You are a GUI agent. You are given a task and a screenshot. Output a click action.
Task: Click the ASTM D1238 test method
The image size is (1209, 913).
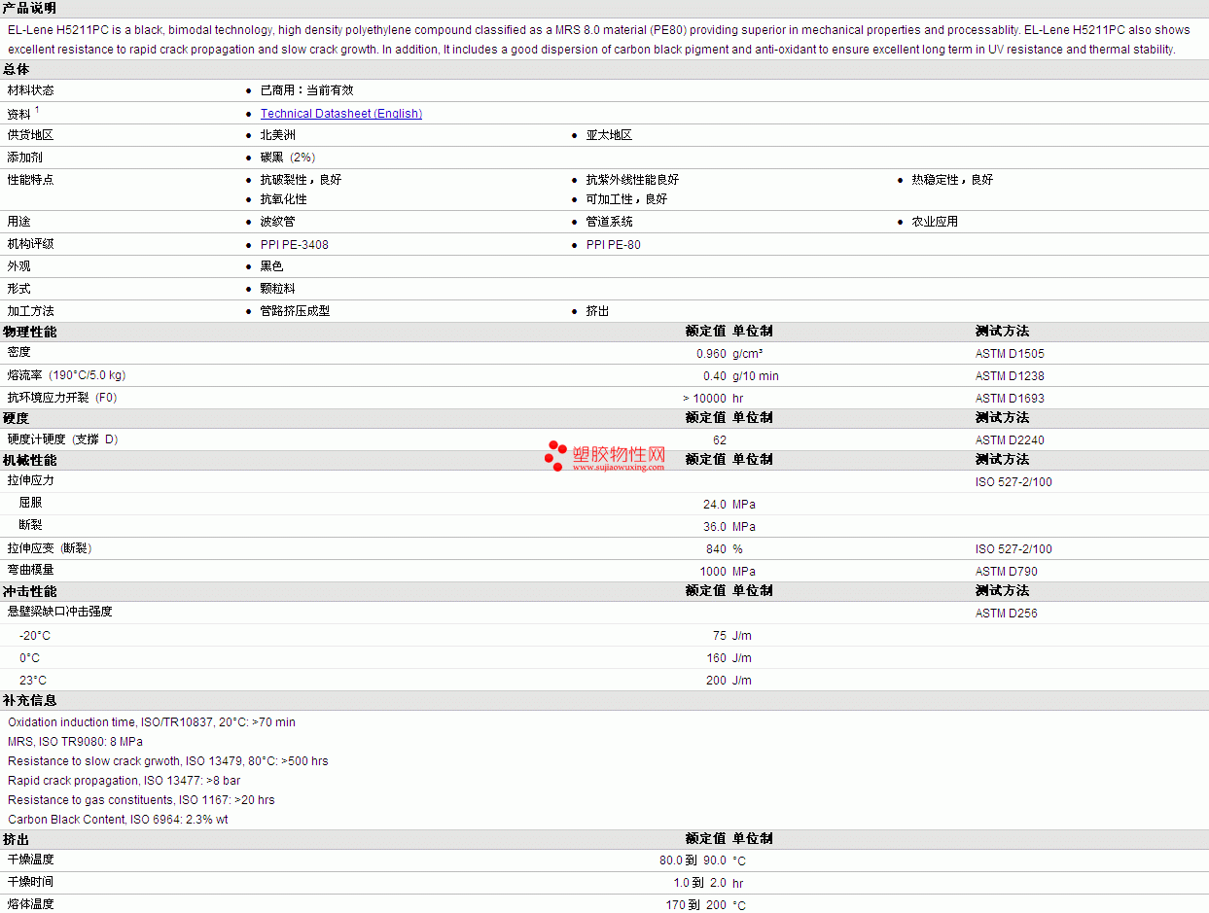click(x=1010, y=376)
